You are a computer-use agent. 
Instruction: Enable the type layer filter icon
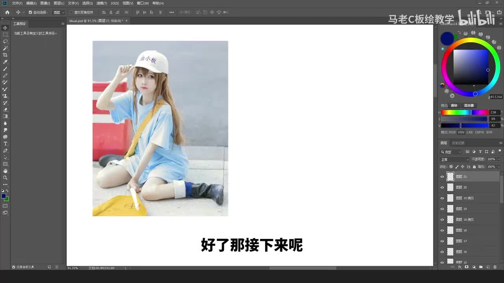point(480,152)
